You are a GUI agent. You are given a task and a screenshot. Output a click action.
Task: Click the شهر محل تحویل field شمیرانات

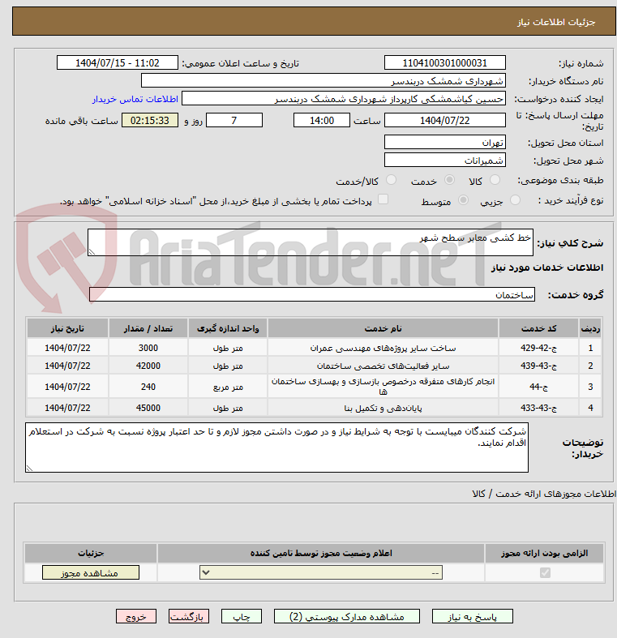pyautogui.click(x=445, y=161)
